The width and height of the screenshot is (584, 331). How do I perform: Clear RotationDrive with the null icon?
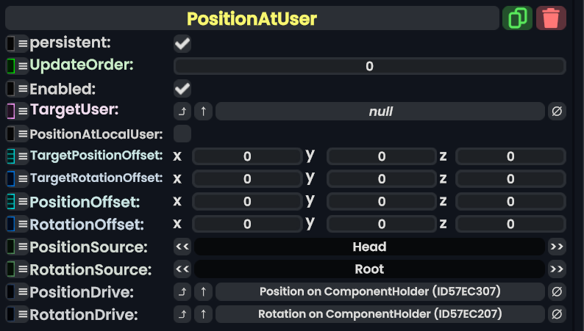pyautogui.click(x=557, y=315)
